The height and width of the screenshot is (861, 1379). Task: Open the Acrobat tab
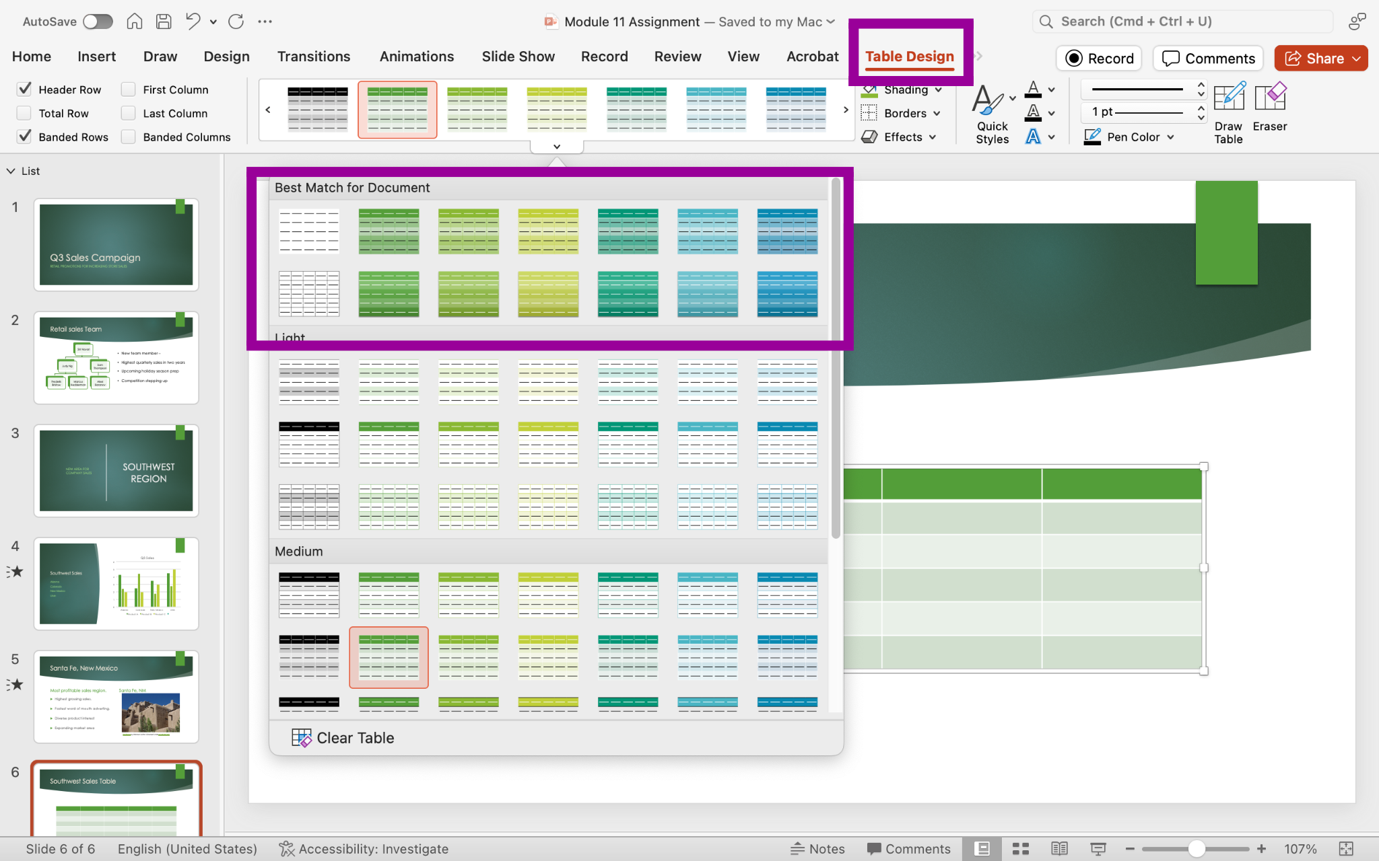813,57
